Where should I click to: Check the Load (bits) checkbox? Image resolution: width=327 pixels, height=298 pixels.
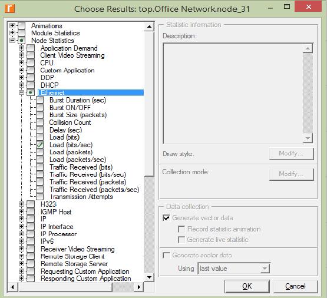coord(39,137)
